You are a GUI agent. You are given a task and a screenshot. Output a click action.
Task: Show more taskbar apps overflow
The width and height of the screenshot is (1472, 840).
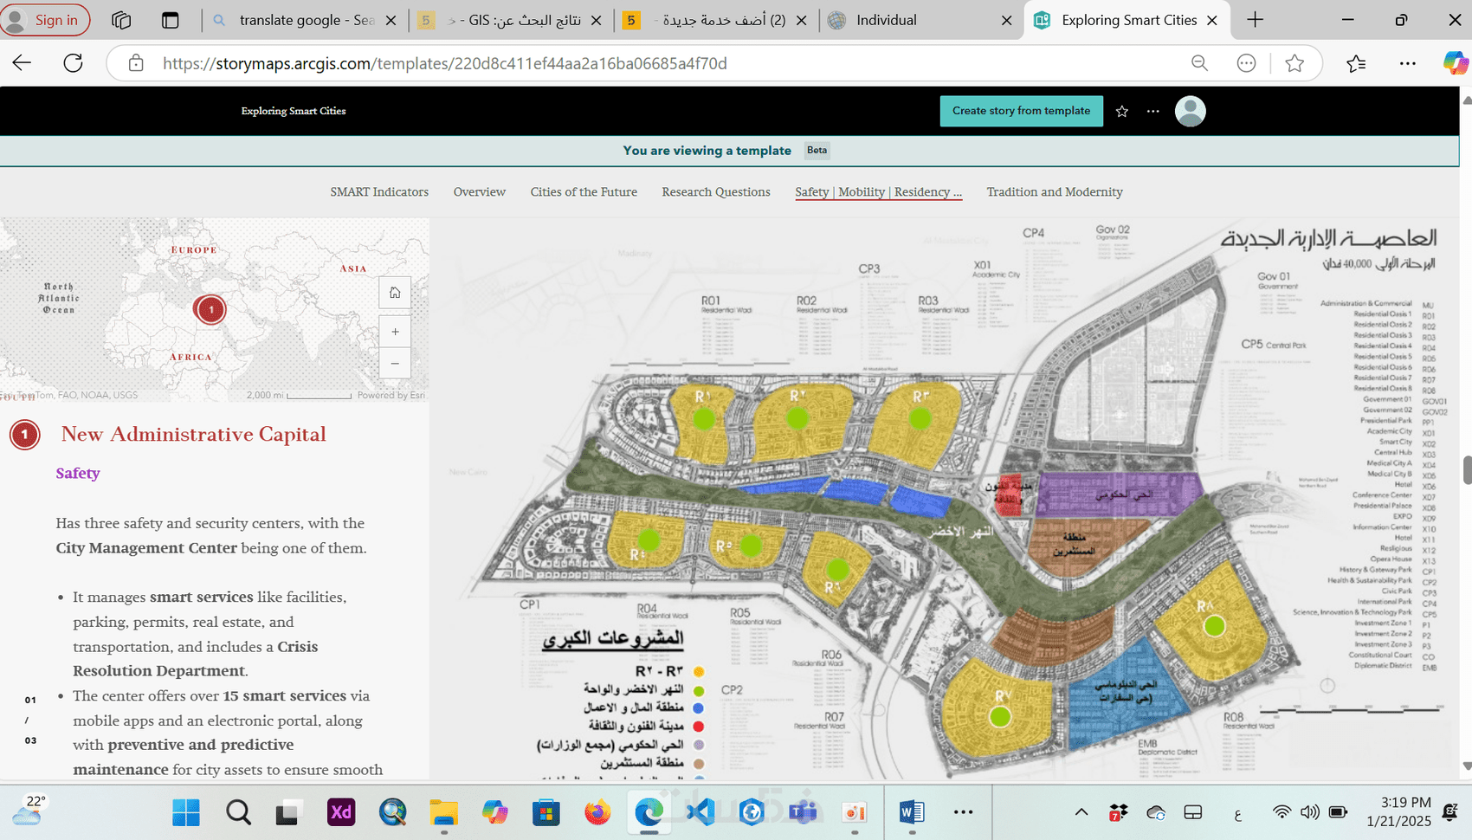tap(963, 812)
